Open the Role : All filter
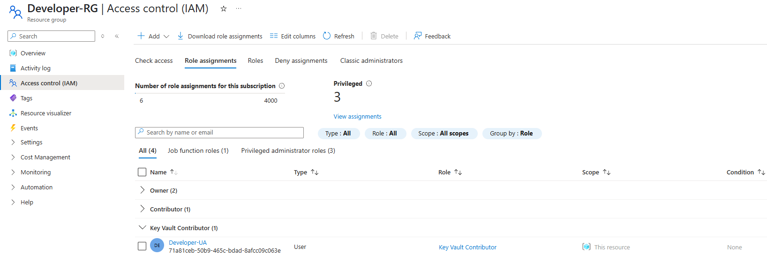Screen dimensions: 767x255 385,133
